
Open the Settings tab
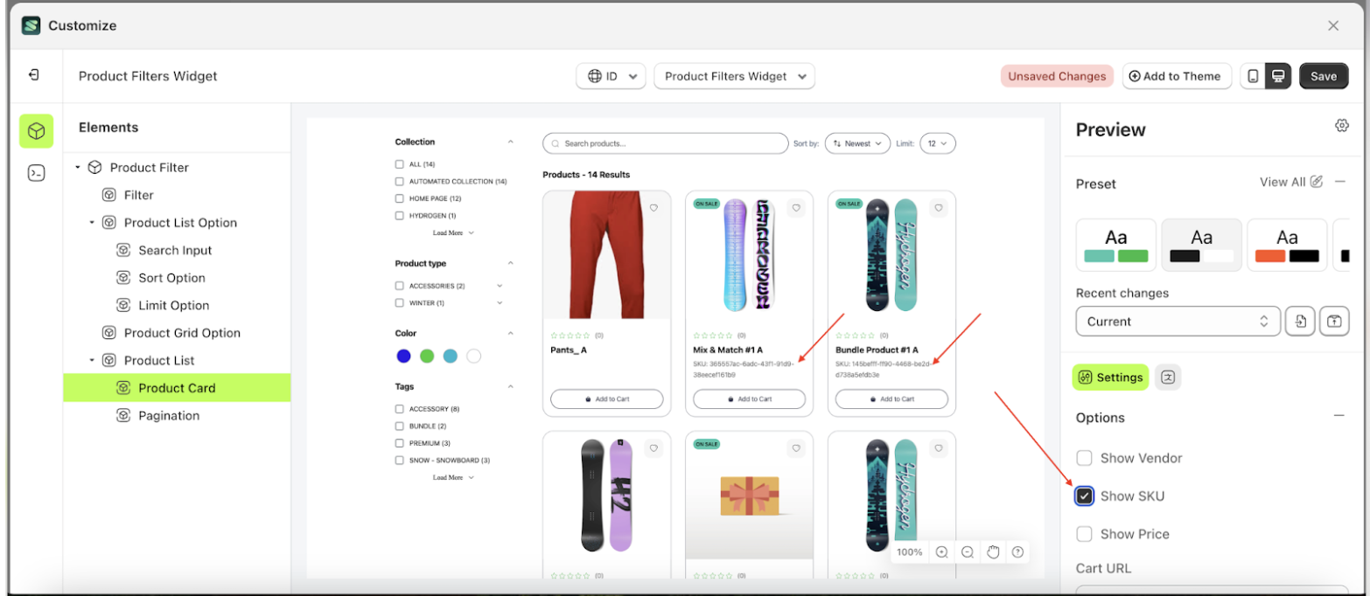tap(1110, 378)
